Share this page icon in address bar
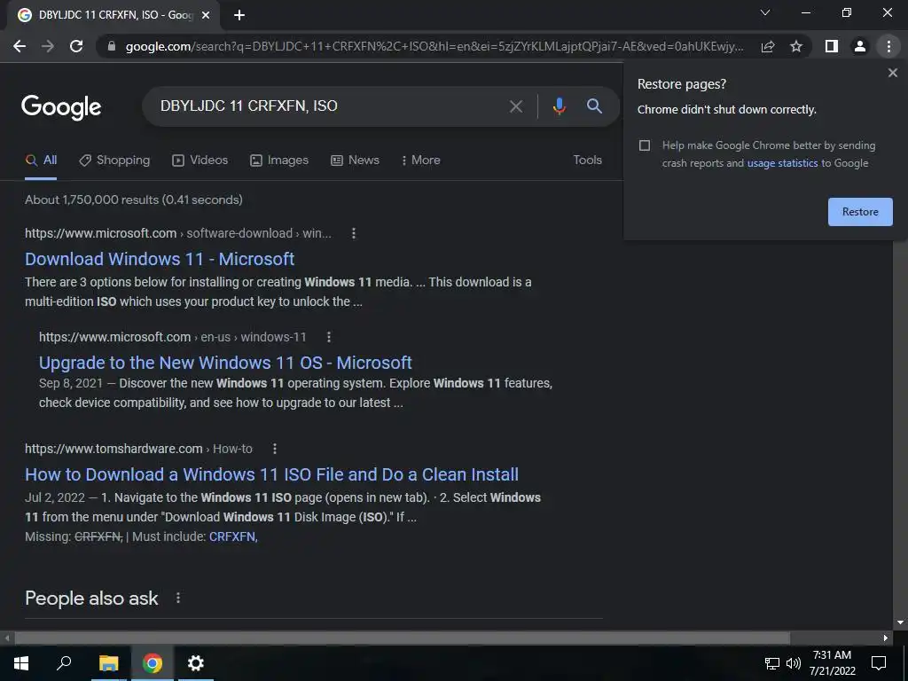This screenshot has height=681, width=908. pyautogui.click(x=768, y=46)
